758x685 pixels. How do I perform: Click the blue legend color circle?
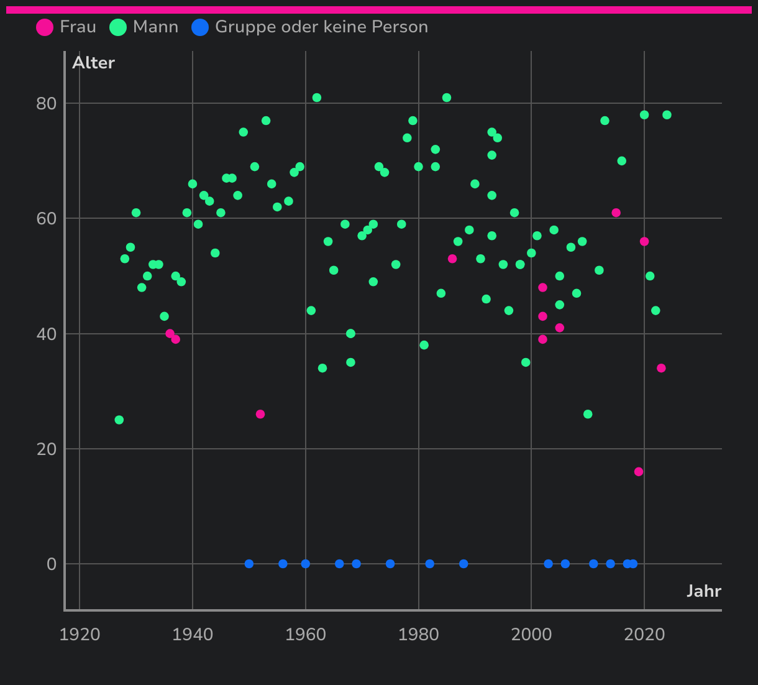(x=200, y=27)
